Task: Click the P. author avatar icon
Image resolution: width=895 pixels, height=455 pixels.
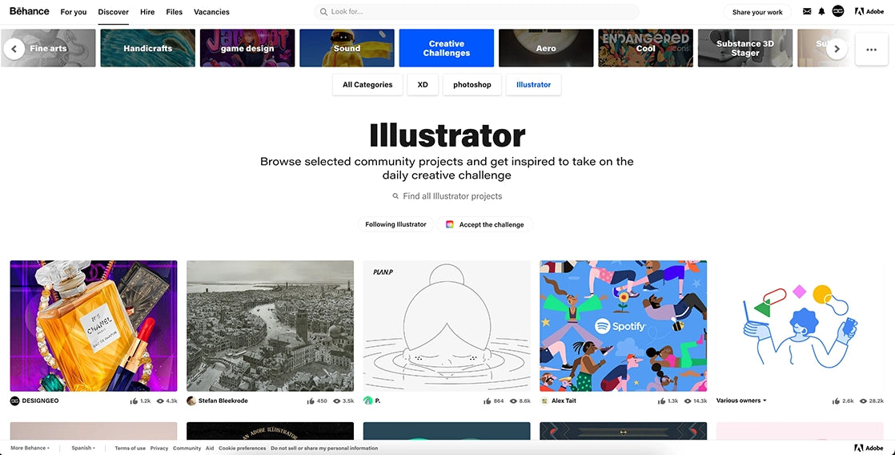Action: [368, 401]
